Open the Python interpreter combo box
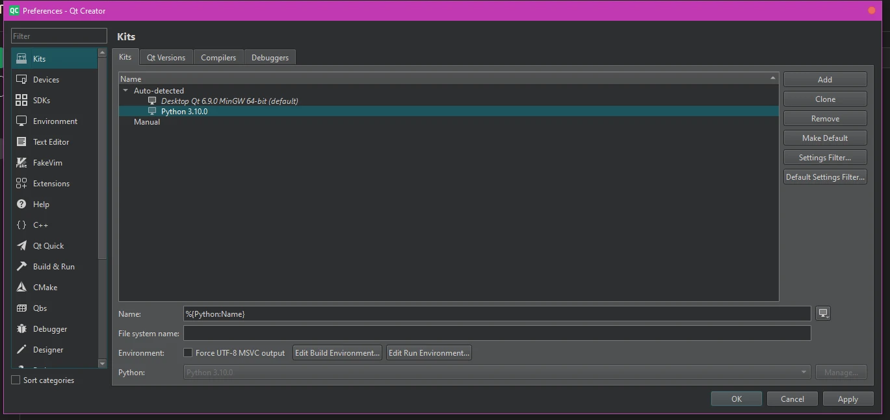The image size is (890, 420). point(497,372)
